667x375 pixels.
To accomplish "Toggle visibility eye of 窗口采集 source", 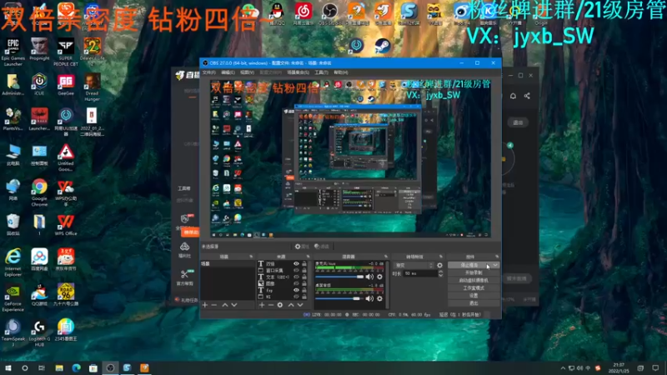I will [x=296, y=270].
